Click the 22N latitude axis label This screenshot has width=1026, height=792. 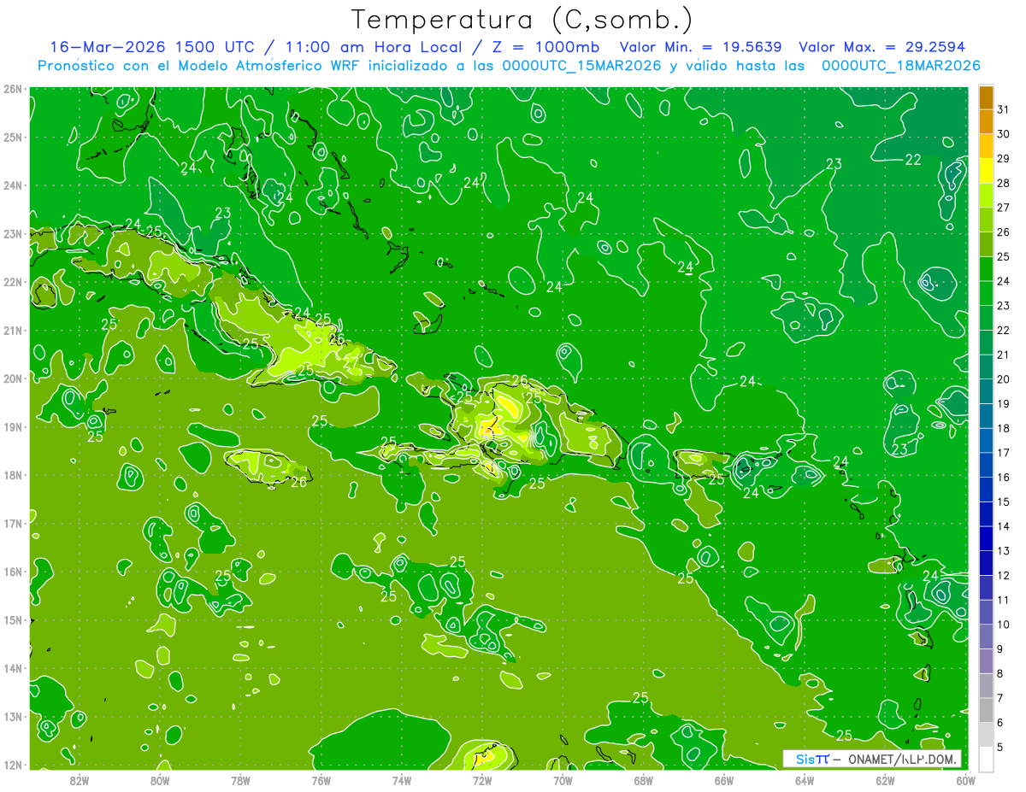[x=13, y=282]
